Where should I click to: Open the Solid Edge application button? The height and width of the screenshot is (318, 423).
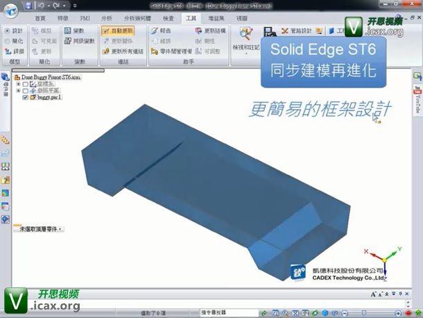[x=11, y=10]
